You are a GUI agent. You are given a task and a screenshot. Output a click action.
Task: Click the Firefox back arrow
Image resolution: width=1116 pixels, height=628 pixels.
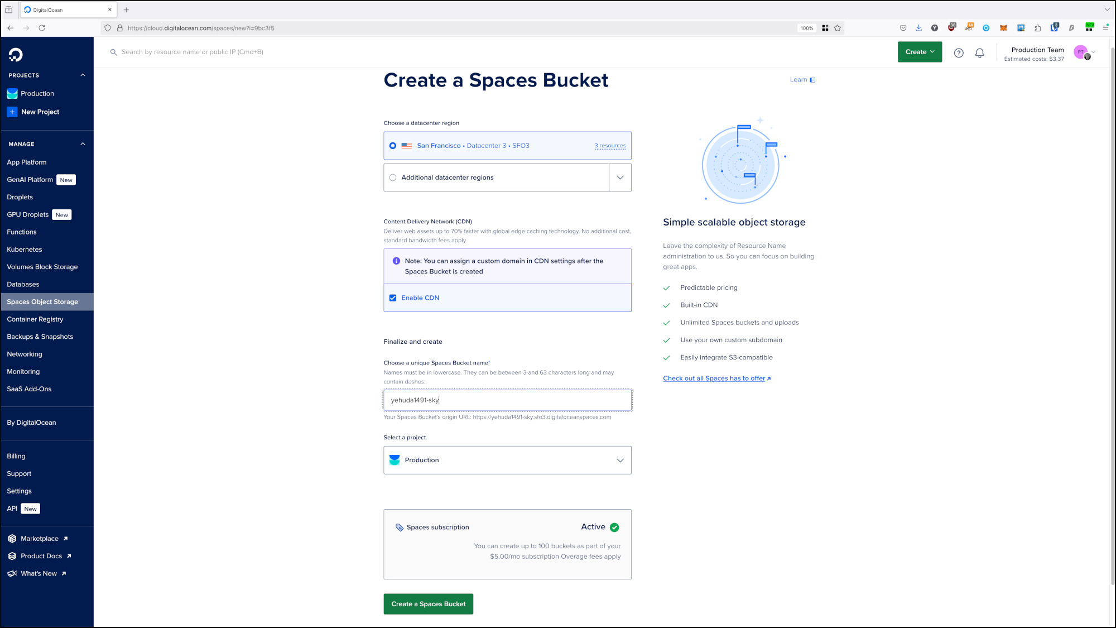pyautogui.click(x=10, y=28)
